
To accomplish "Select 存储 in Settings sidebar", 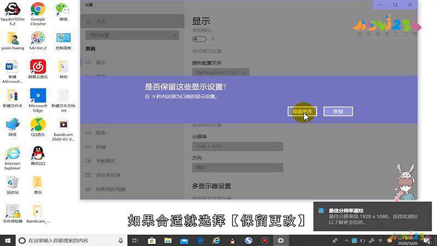I will click(132, 147).
